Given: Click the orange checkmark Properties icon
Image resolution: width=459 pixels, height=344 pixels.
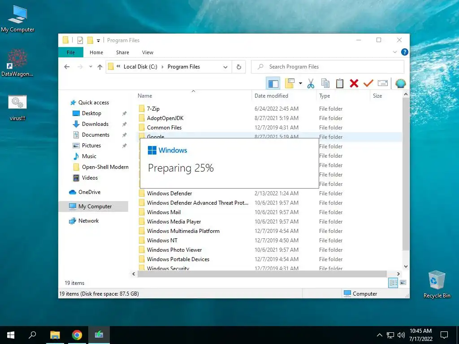Looking at the screenshot, I should pos(368,83).
